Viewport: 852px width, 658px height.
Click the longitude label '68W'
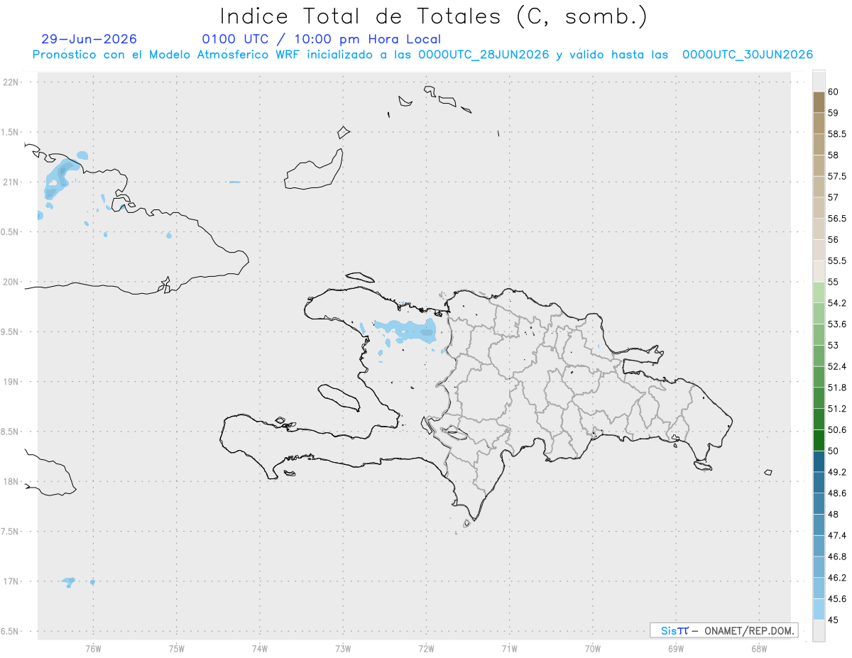759,648
